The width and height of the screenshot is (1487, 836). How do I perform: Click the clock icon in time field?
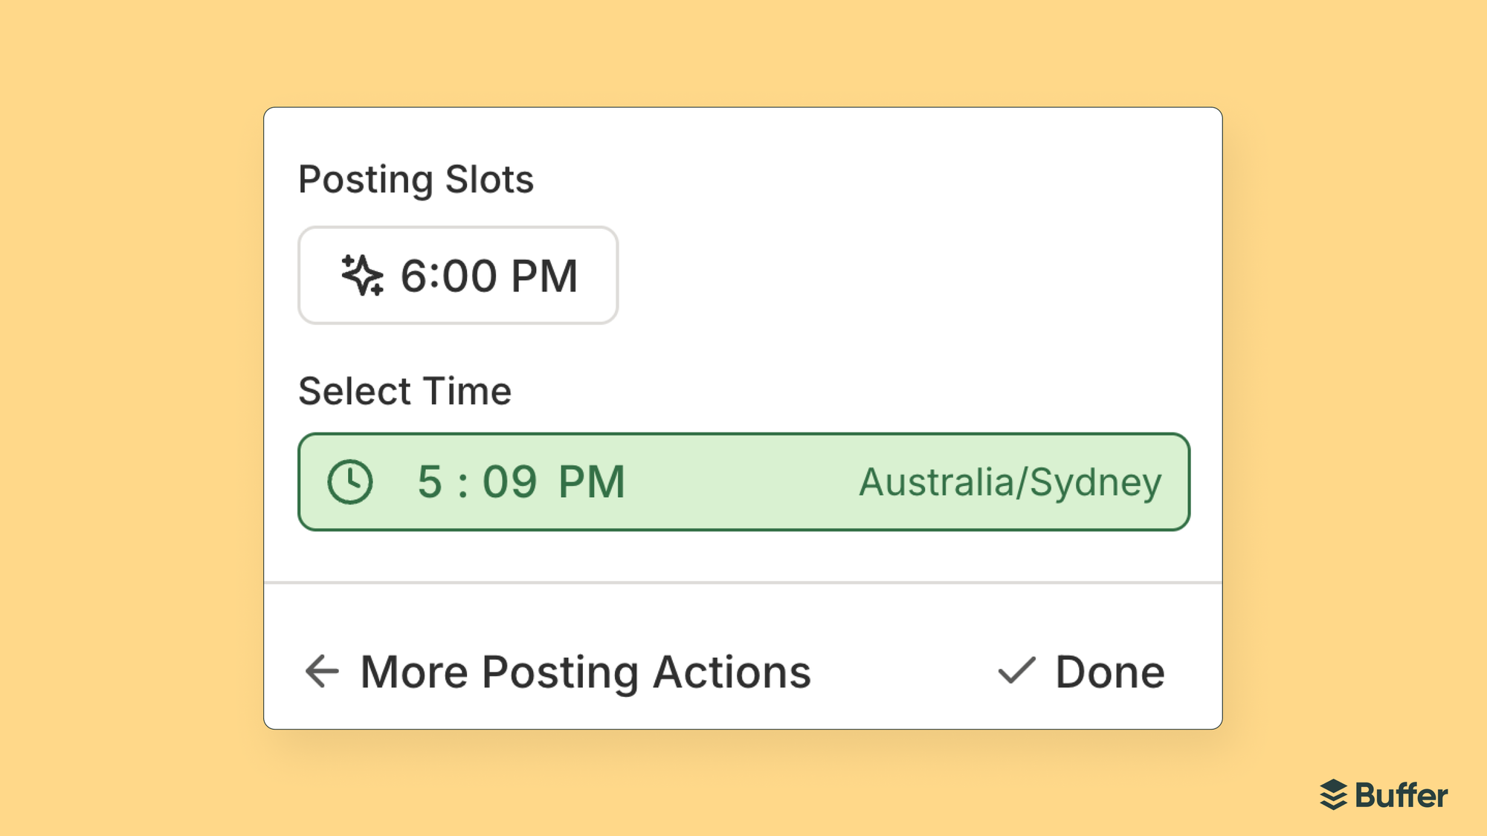(x=349, y=482)
